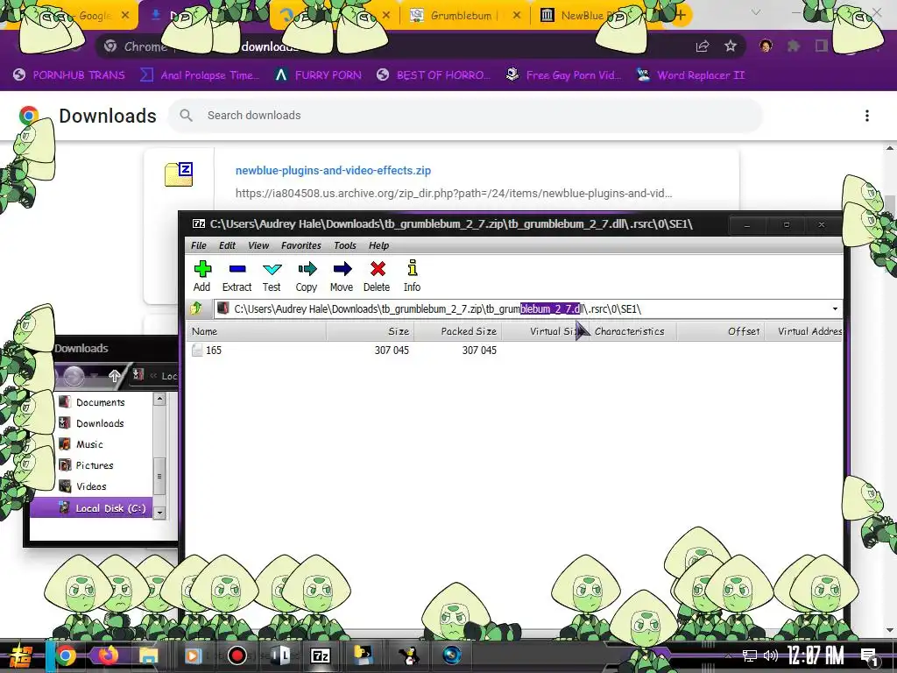Viewport: 897px width, 673px height.
Task: Click the 7z icon in the 7-Zip title bar
Action: (199, 223)
